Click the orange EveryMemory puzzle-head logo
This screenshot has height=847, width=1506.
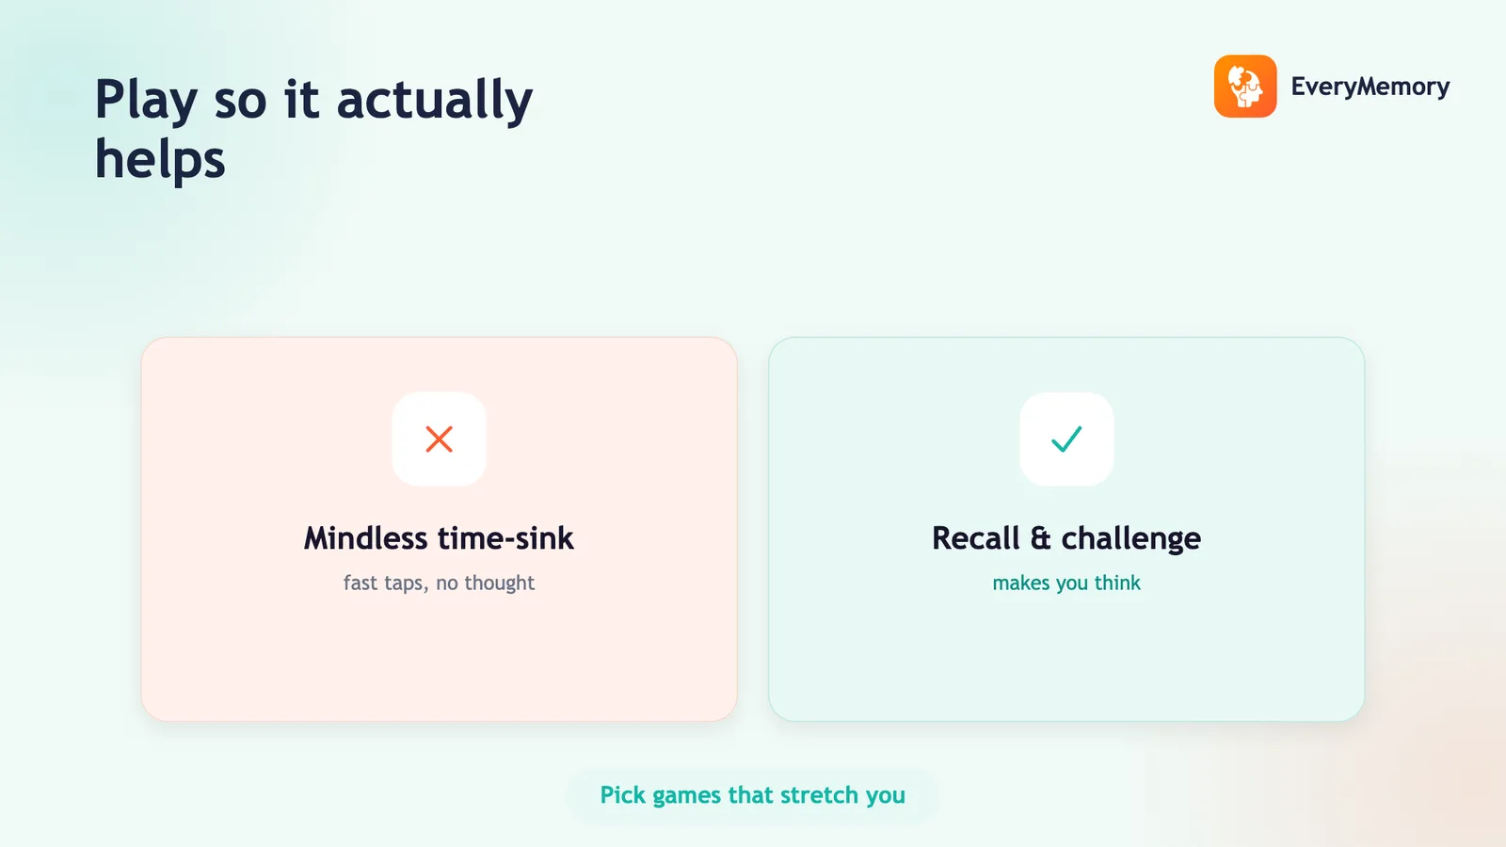point(1245,87)
